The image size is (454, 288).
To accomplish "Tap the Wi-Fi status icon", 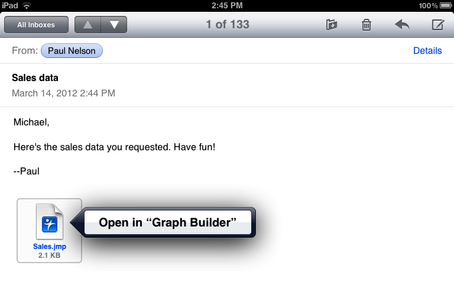I will point(27,5).
